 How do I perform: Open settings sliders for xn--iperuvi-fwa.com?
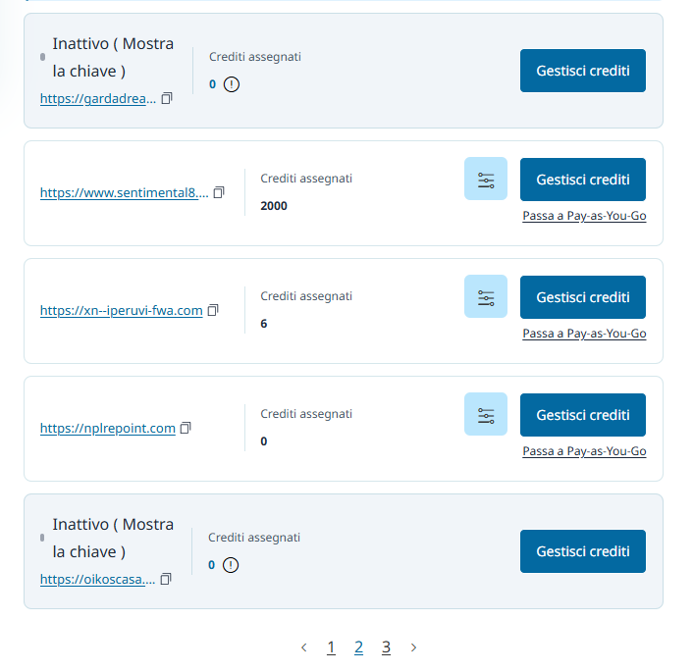[486, 297]
